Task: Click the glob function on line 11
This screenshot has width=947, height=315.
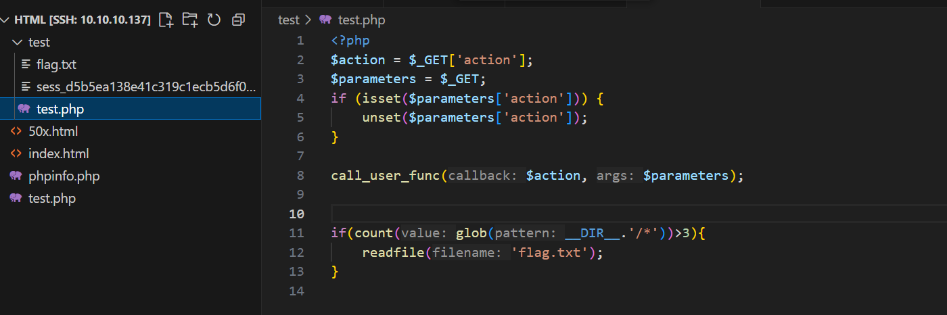Action: pyautogui.click(x=471, y=233)
